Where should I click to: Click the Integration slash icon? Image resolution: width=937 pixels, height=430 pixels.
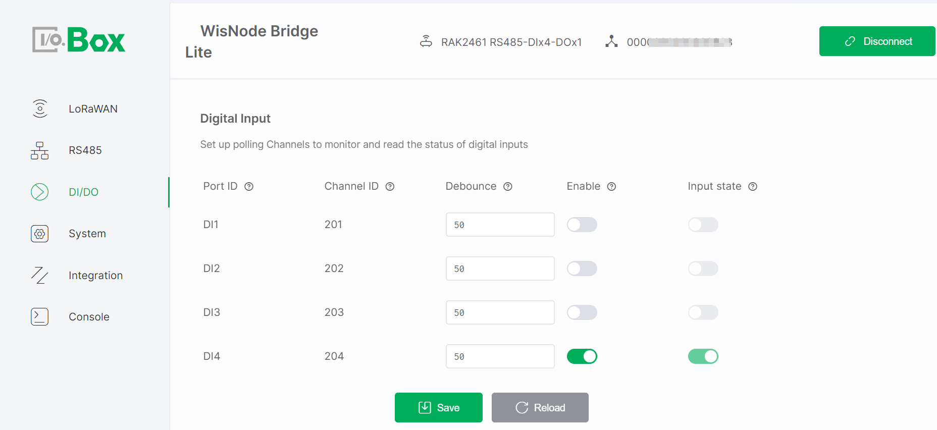click(x=39, y=275)
